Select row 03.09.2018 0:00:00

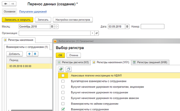coord(29,66)
